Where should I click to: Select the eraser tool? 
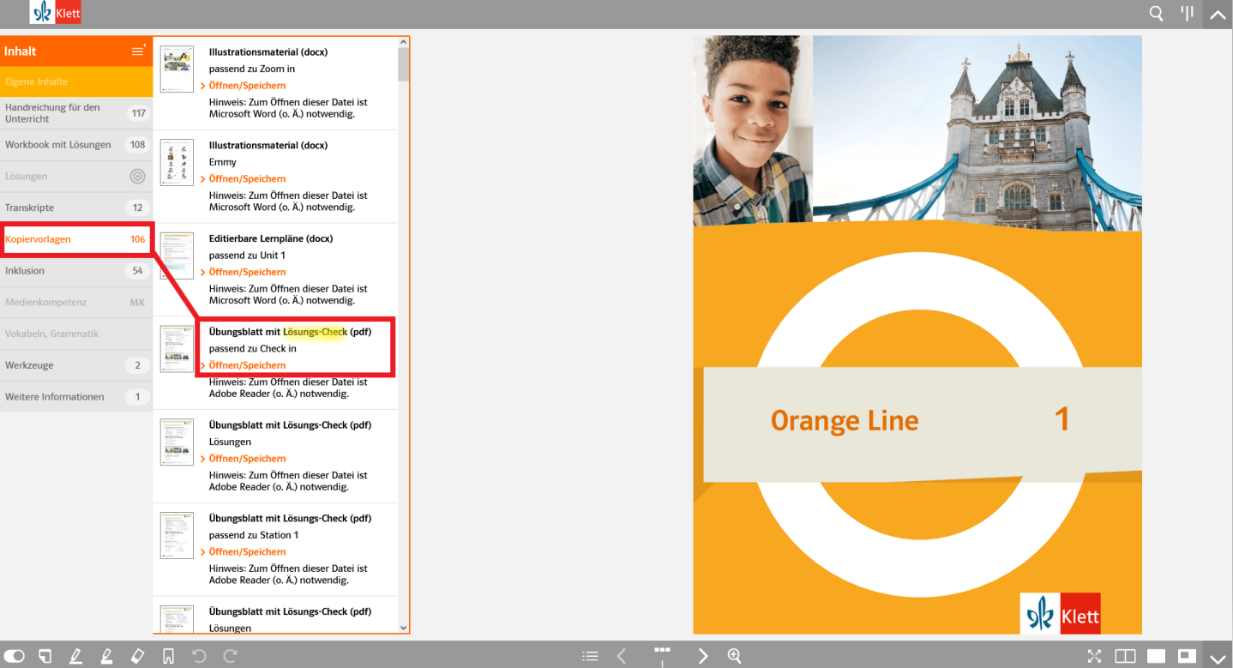tap(137, 656)
